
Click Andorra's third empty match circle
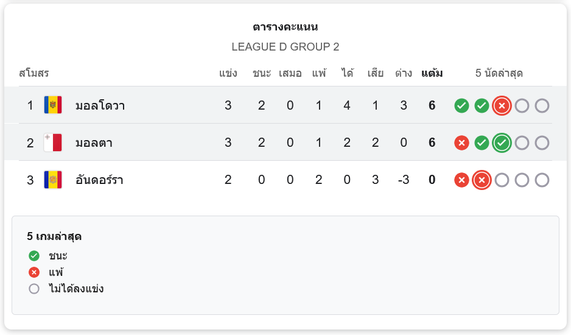542,180
